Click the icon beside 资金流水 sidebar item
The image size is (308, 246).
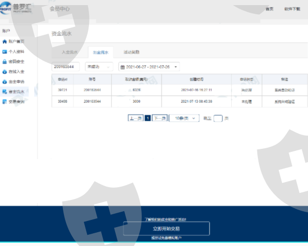pyautogui.click(x=5, y=92)
